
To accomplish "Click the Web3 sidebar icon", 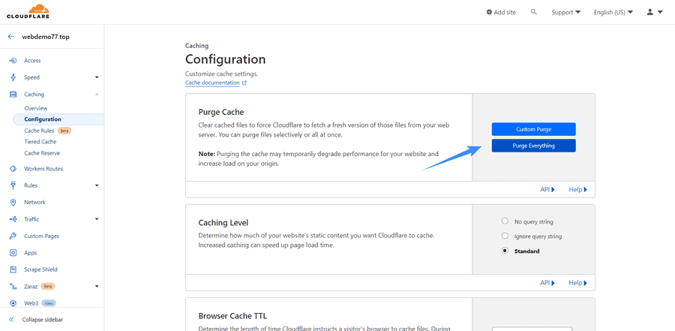I will [x=13, y=303].
